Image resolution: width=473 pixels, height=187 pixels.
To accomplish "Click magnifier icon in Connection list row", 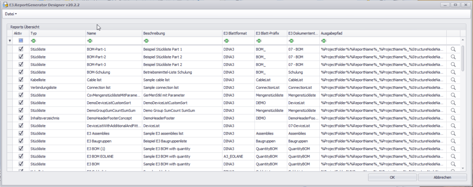I will (453, 88).
